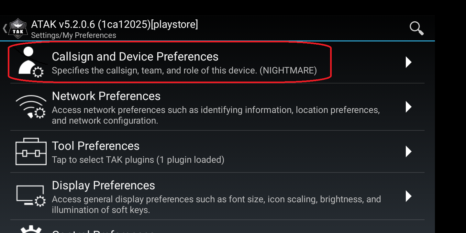Click the toolbox icon for Tool Preferences
This screenshot has height=233, width=466.
[31, 151]
